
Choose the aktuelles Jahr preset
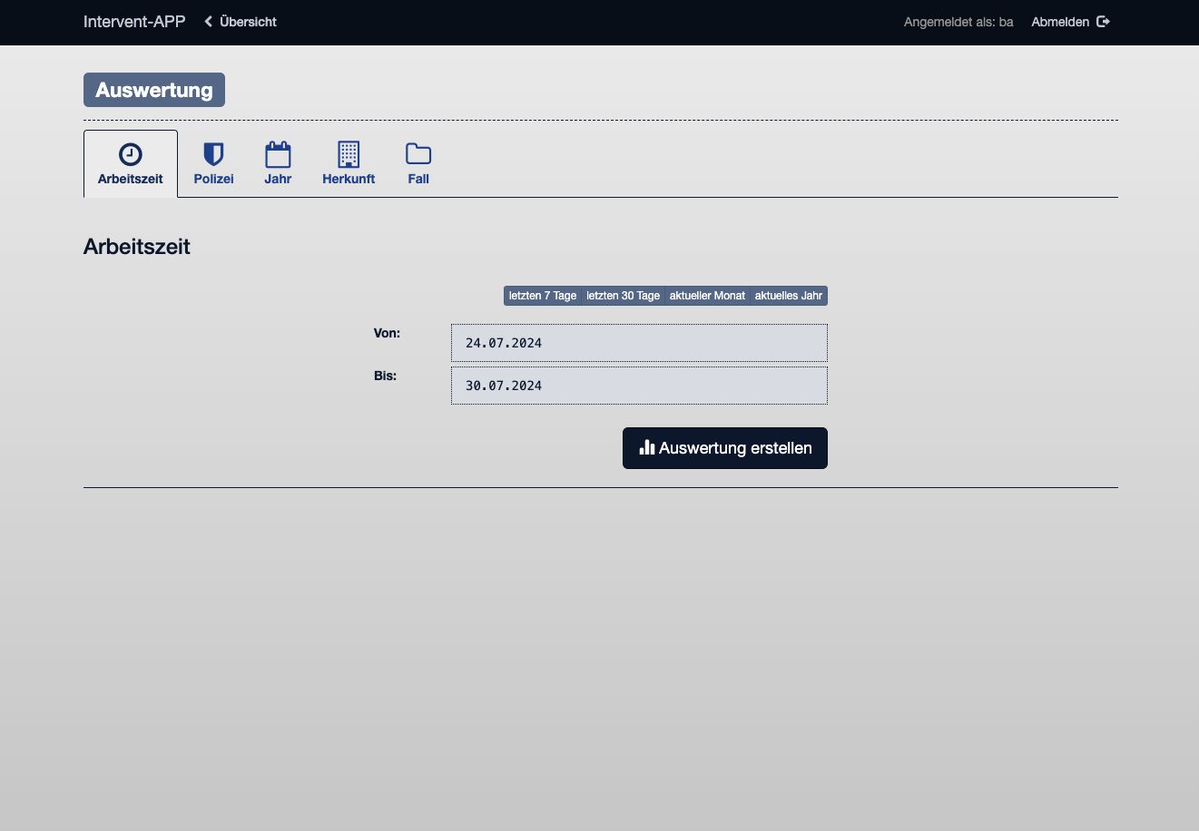(x=789, y=296)
